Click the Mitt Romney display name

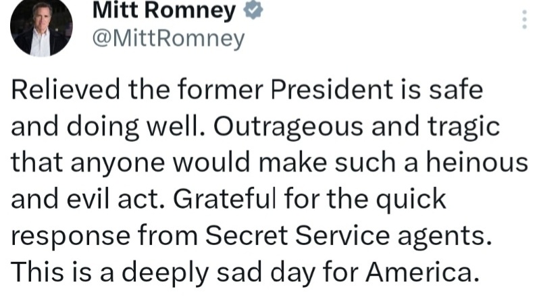163,11
